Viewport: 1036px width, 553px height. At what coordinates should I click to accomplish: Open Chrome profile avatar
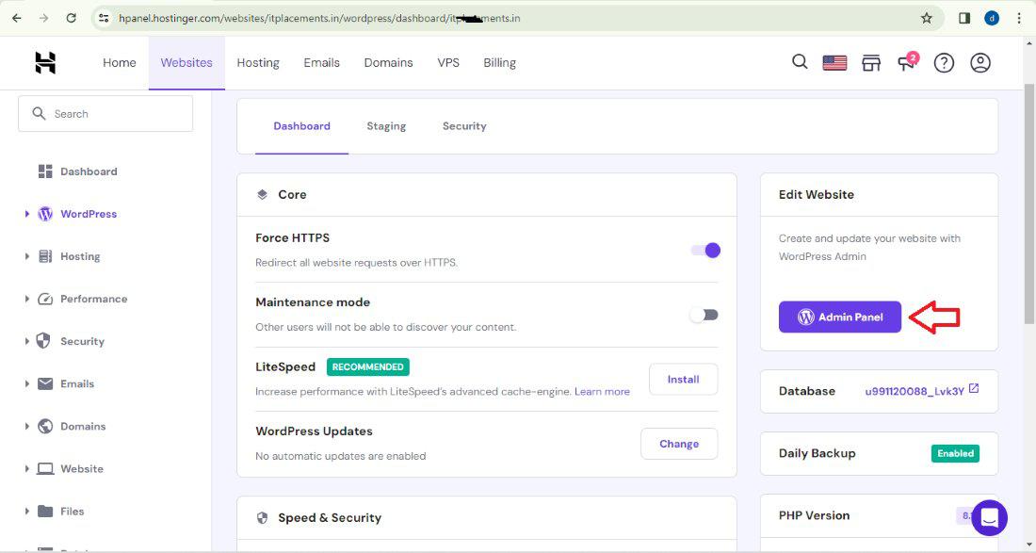coord(992,18)
